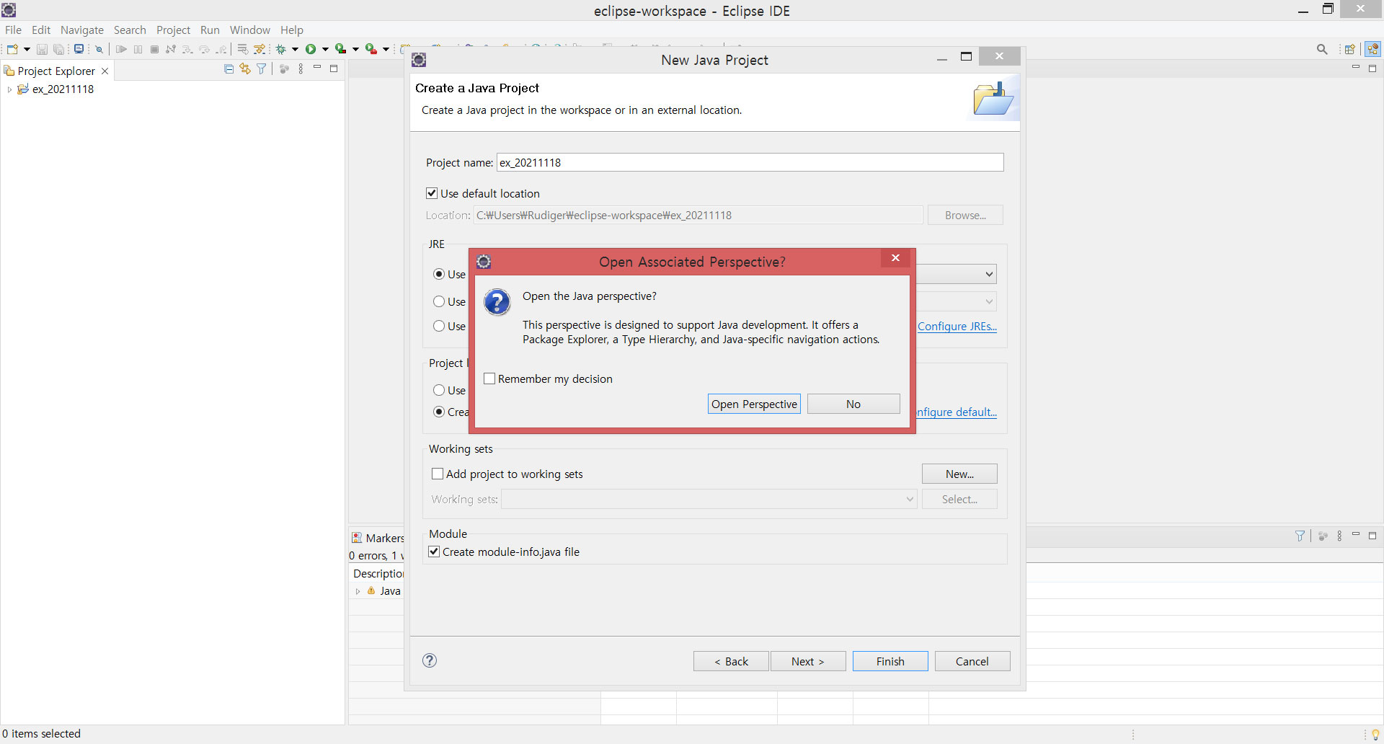Click the External Tools run icon
This screenshot has width=1384, height=744.
[371, 49]
